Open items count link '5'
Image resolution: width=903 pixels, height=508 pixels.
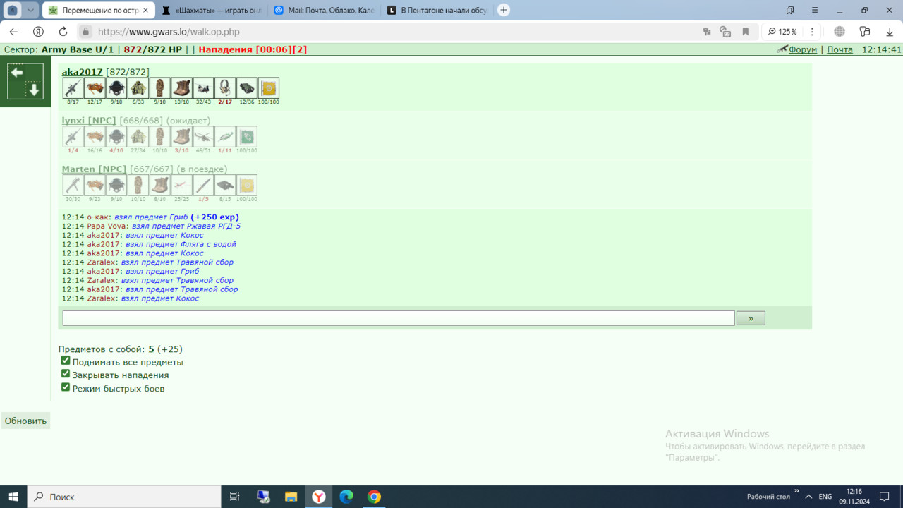(x=151, y=349)
